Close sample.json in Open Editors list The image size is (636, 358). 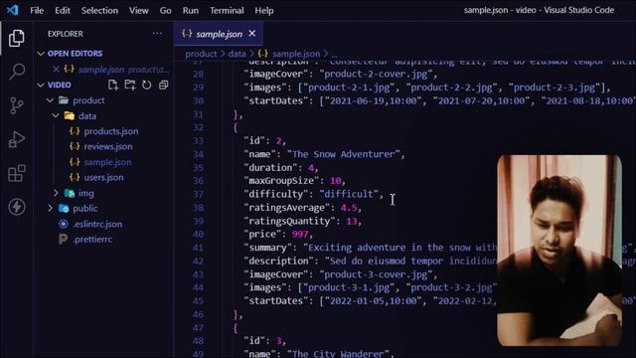(56, 70)
